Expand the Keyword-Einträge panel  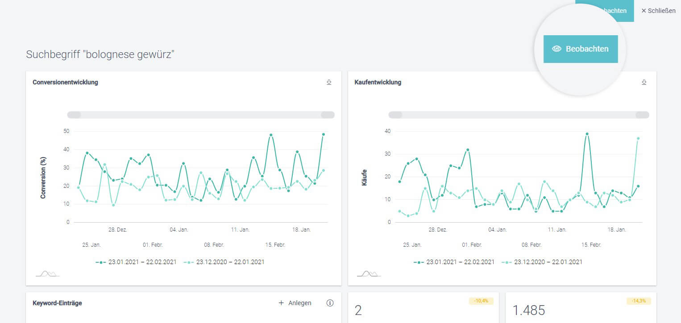(x=57, y=303)
